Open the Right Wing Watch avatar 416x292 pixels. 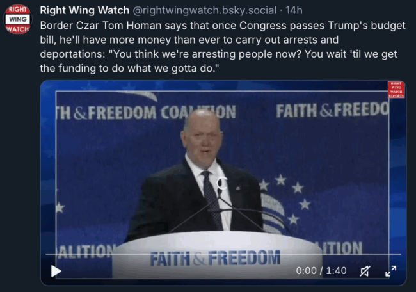tap(18, 19)
